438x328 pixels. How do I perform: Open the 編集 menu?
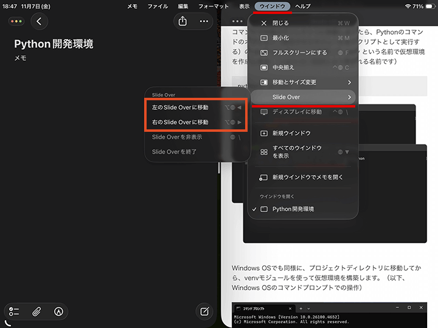183,6
